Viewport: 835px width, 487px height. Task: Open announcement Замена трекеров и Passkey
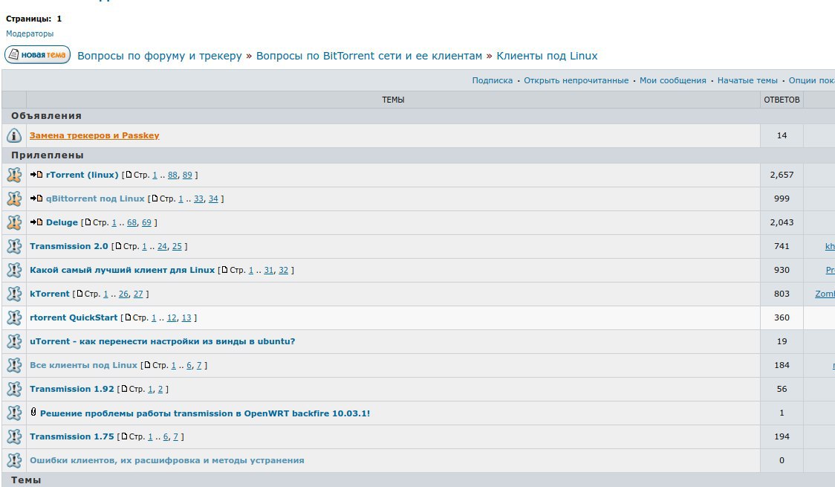[94, 135]
